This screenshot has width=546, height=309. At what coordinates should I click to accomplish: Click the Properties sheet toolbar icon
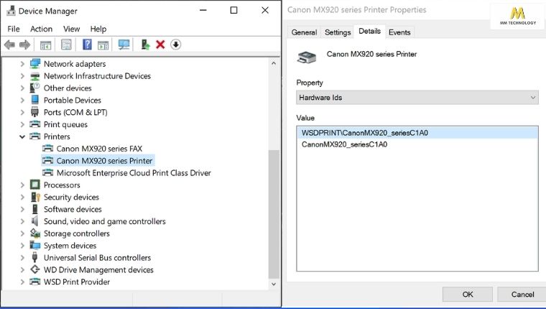pyautogui.click(x=66, y=45)
